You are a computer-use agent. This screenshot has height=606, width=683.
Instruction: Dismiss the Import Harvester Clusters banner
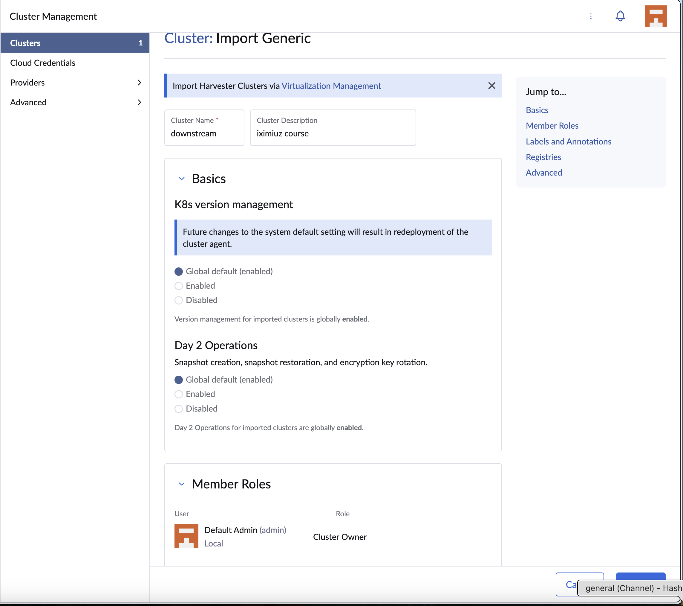(491, 86)
